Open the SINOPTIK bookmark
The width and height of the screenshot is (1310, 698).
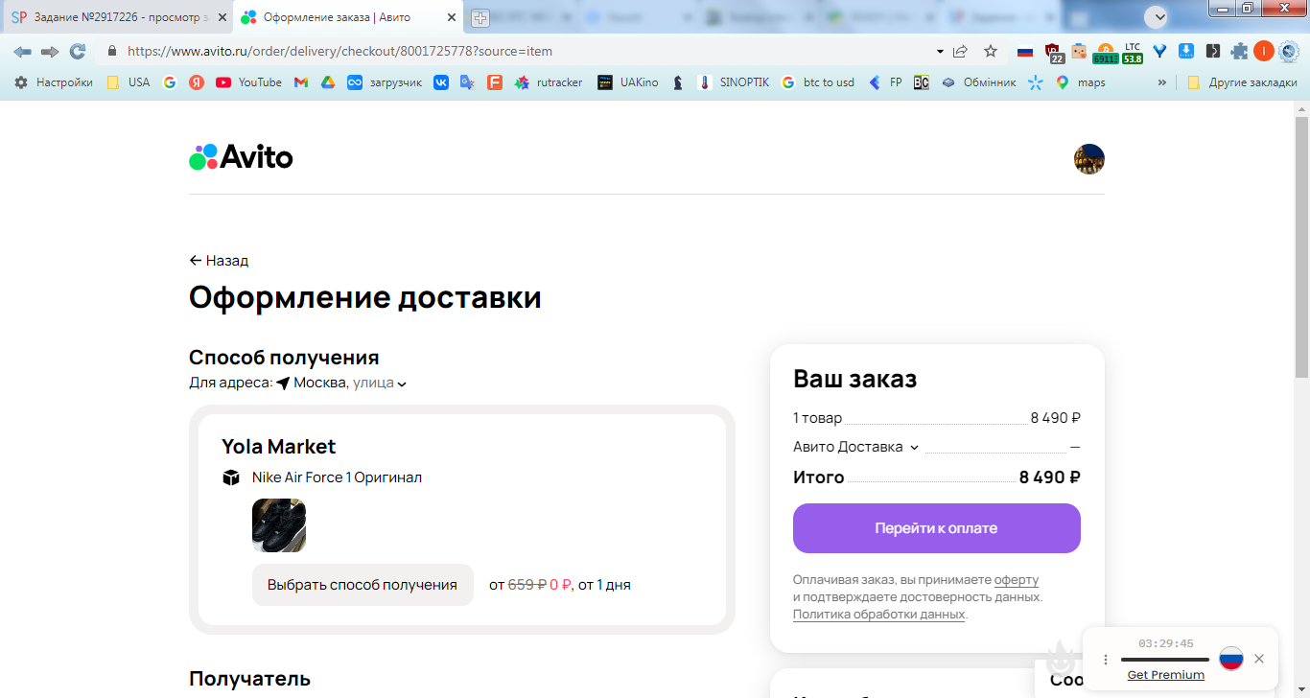[734, 82]
